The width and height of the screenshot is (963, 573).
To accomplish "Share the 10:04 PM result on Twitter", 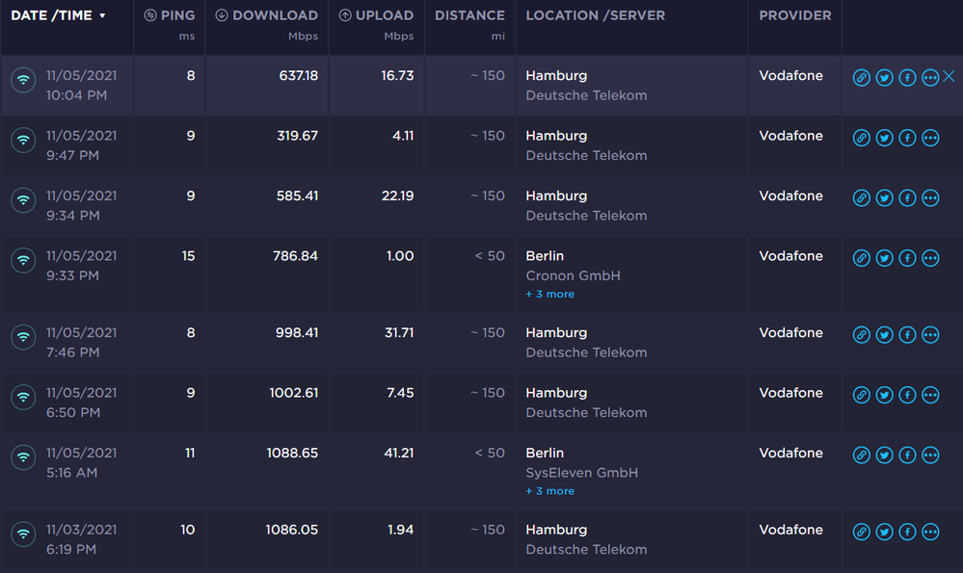I will (x=884, y=77).
